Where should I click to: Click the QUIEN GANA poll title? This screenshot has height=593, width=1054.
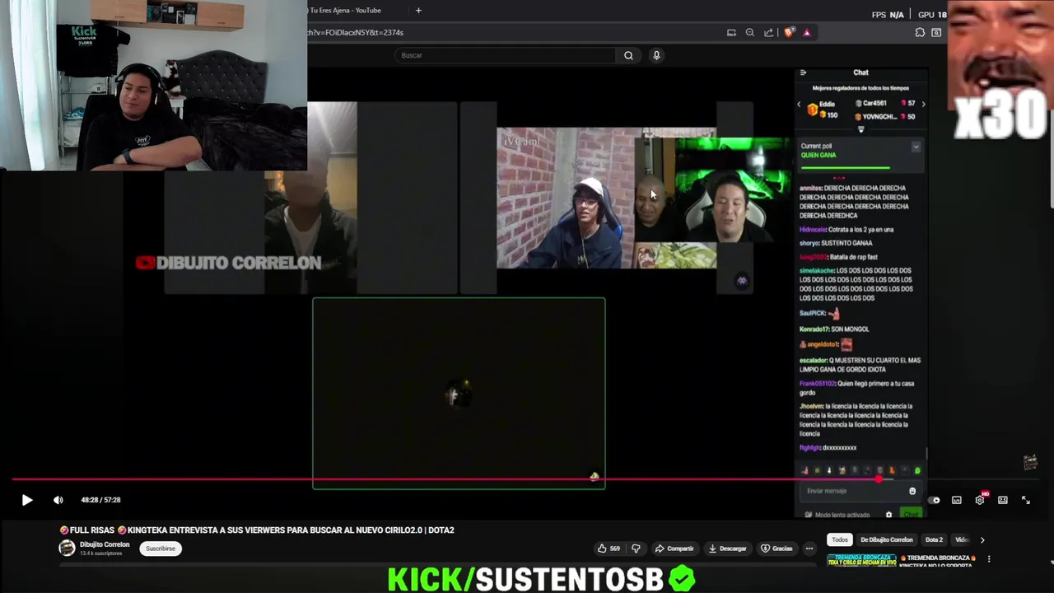click(818, 155)
